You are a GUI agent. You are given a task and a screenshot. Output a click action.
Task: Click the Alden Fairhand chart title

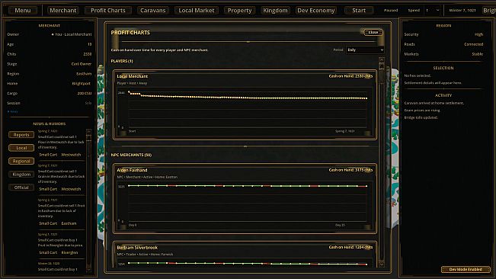[x=132, y=170]
